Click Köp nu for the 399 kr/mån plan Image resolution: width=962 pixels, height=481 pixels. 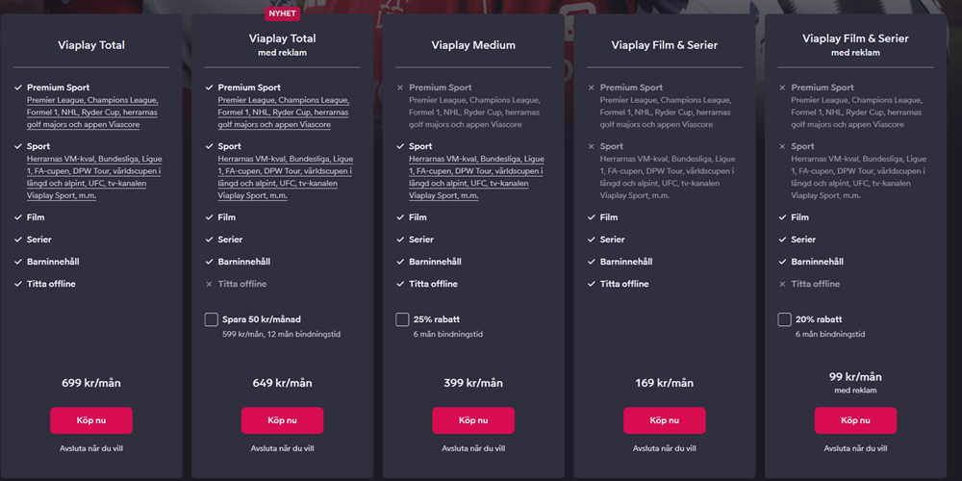(473, 420)
